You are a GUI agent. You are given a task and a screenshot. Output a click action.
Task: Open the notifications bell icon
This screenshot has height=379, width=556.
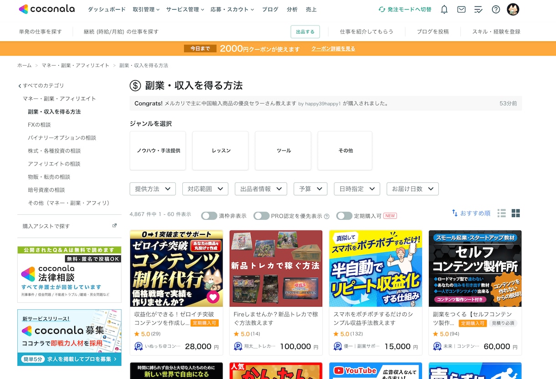click(x=444, y=9)
